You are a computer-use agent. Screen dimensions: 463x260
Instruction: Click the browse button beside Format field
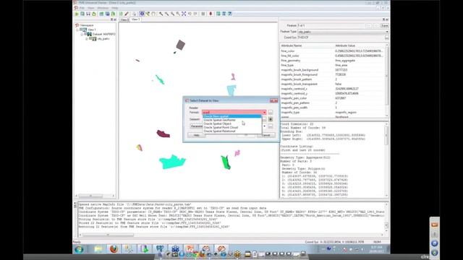point(271,113)
